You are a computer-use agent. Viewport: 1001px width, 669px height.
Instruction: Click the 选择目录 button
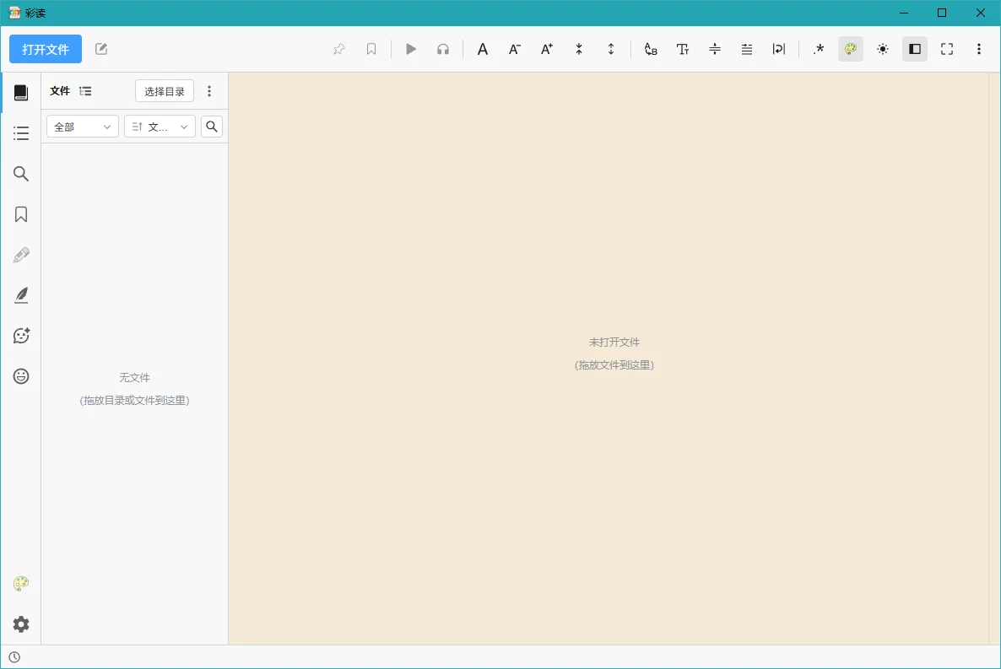click(x=164, y=91)
